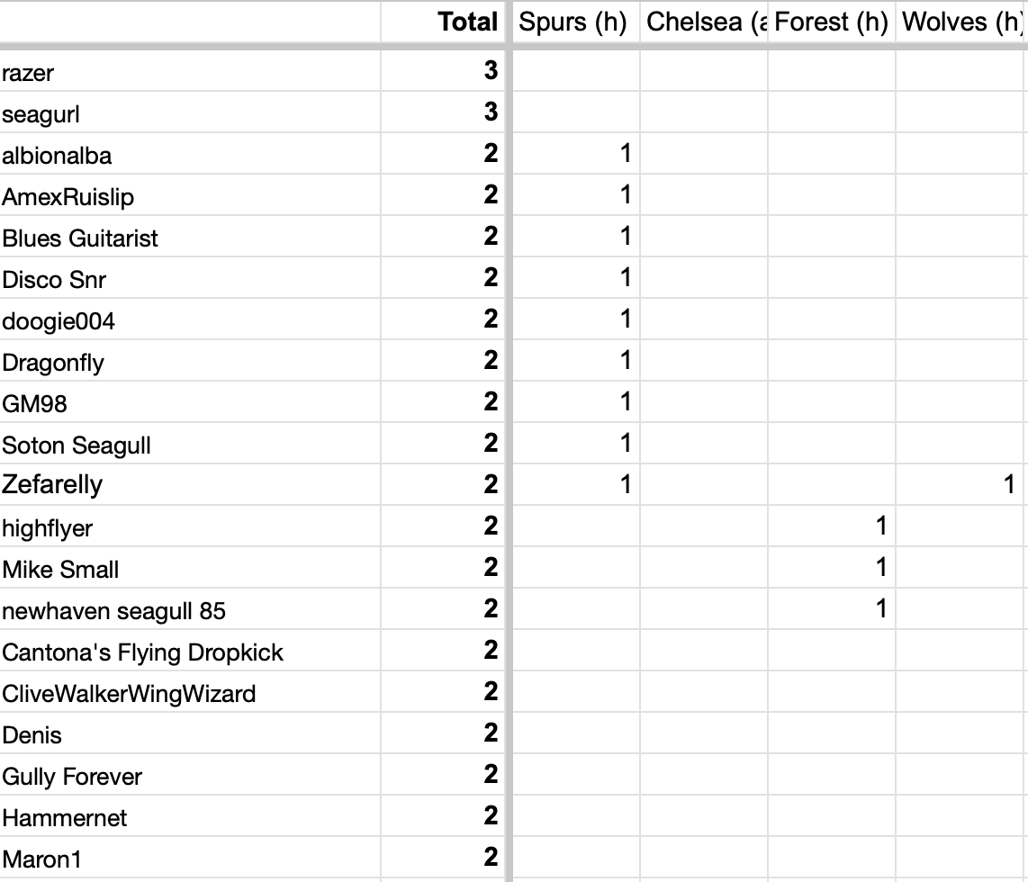Image resolution: width=1028 pixels, height=882 pixels.
Task: Select the Chelsea column header cell
Action: click(703, 22)
